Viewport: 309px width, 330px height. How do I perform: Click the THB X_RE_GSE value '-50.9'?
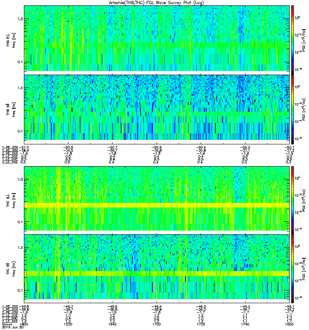pyautogui.click(x=68, y=147)
